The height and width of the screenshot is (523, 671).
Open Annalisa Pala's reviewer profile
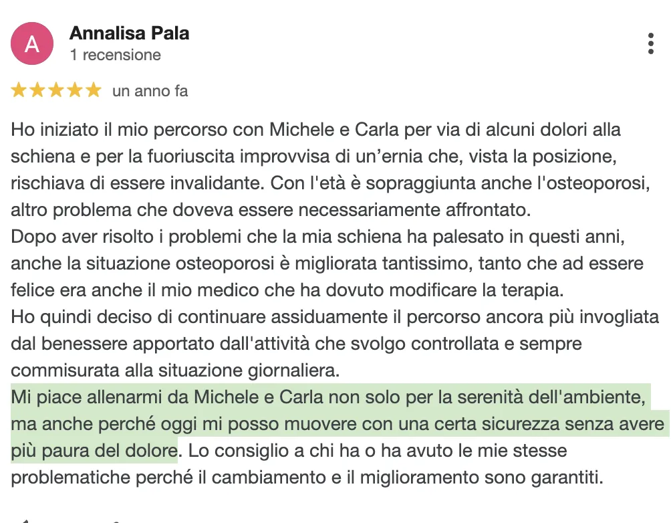(x=129, y=33)
